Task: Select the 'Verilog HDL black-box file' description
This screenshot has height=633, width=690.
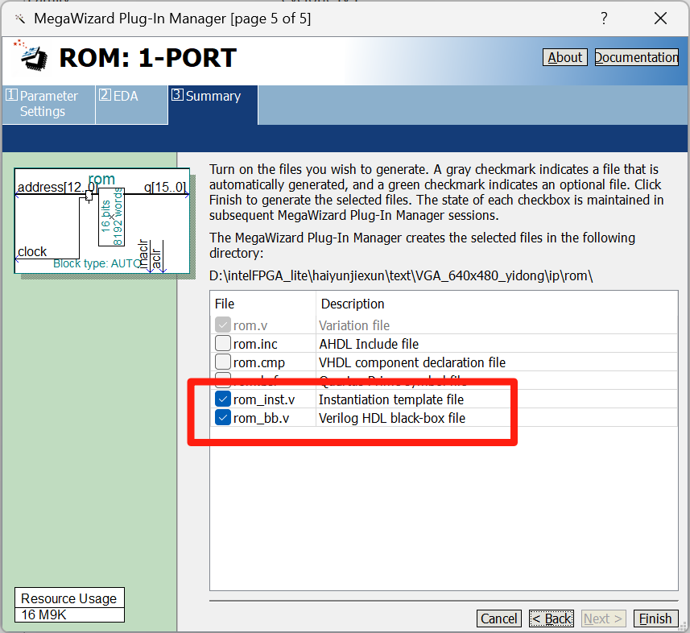Action: point(392,418)
